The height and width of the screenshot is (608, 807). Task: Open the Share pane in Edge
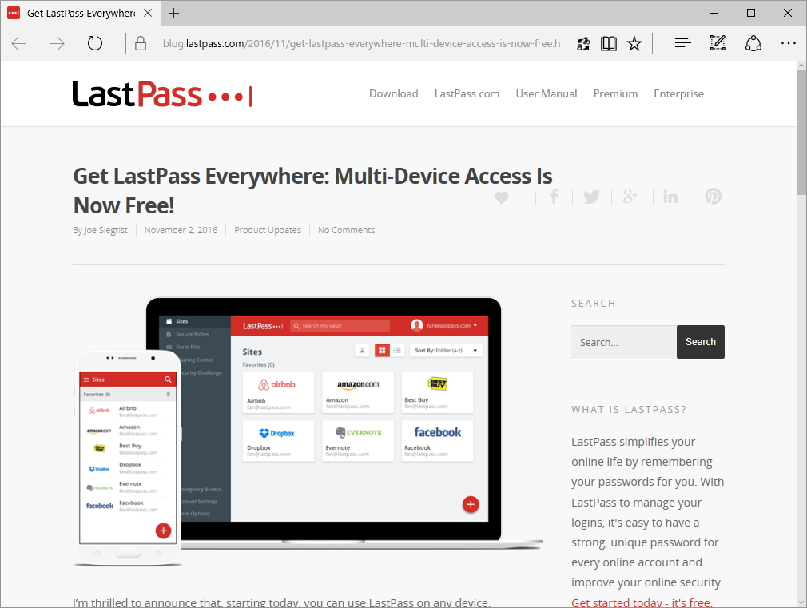(x=753, y=43)
